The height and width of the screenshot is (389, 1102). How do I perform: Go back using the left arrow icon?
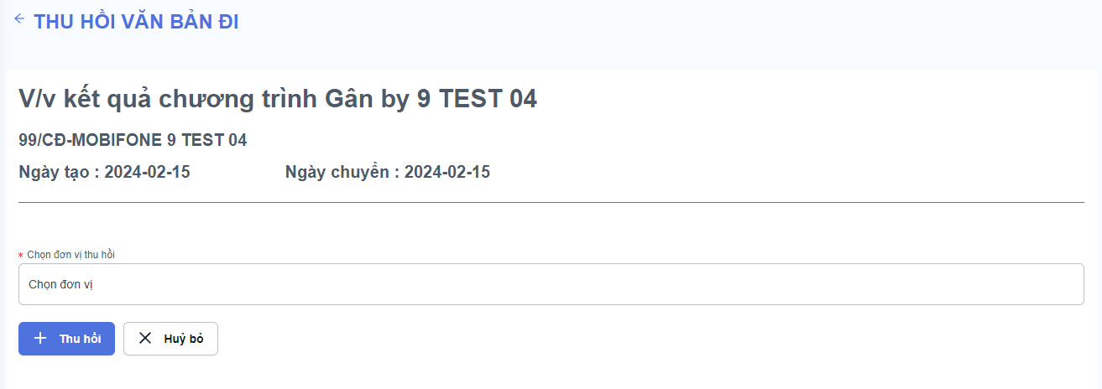pyautogui.click(x=19, y=19)
